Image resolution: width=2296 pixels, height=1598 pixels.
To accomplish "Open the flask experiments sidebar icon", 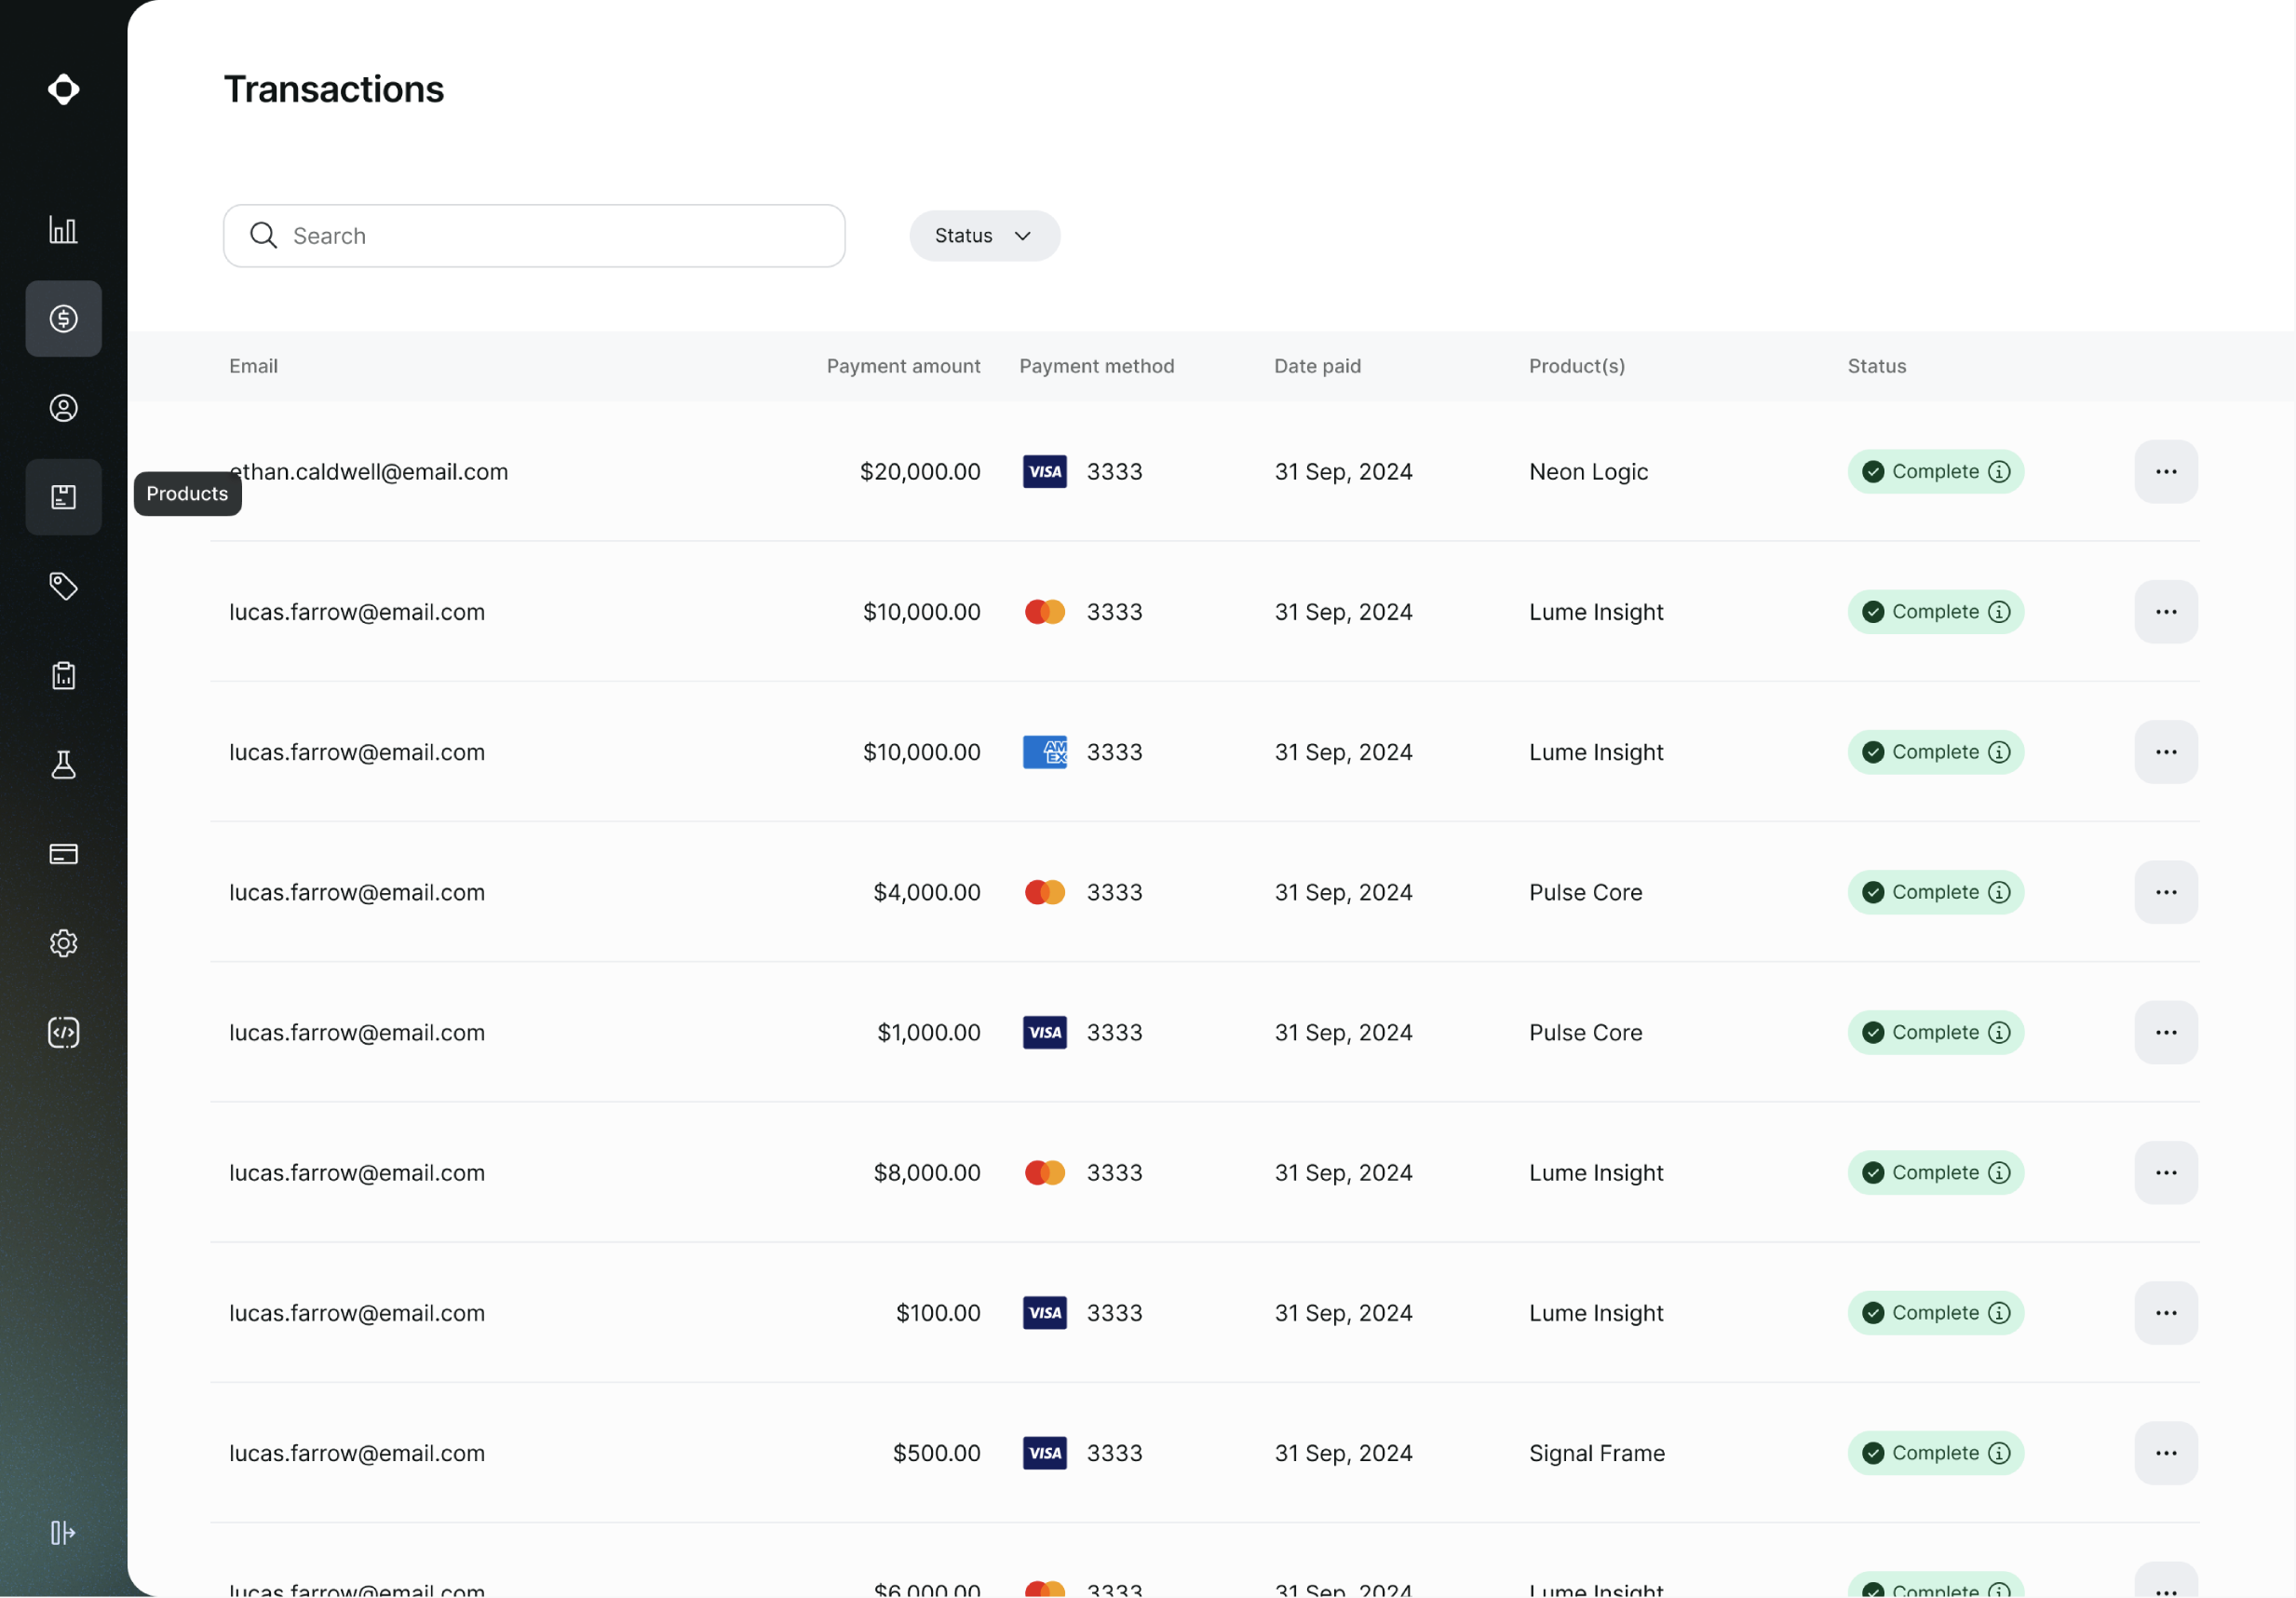I will (63, 765).
